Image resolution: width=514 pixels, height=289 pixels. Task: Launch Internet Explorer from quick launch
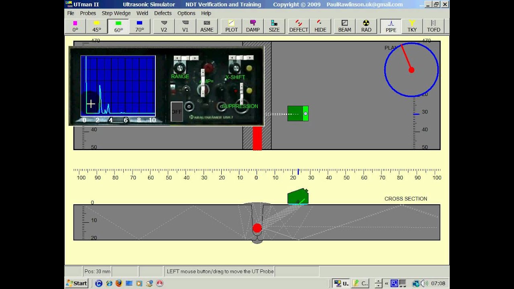tap(109, 283)
